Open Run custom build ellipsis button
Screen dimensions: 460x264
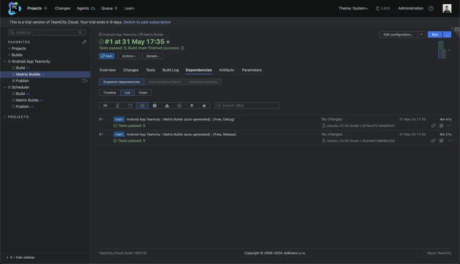pyautogui.click(x=447, y=34)
